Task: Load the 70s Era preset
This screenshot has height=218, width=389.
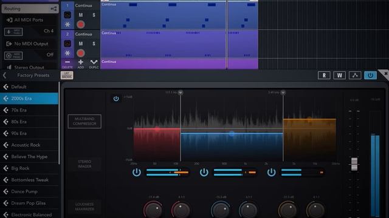Action: pos(29,110)
